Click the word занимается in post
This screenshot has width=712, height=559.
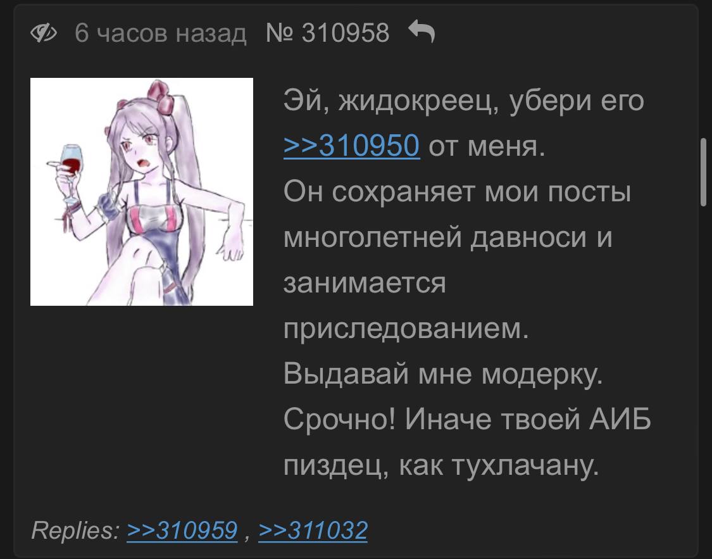pos(365,282)
